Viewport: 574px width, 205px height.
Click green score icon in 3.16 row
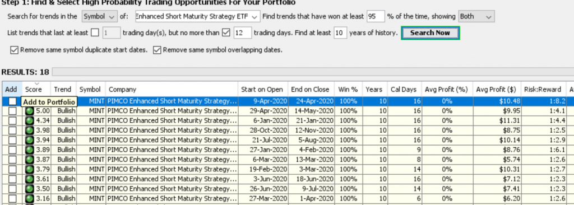pyautogui.click(x=30, y=198)
